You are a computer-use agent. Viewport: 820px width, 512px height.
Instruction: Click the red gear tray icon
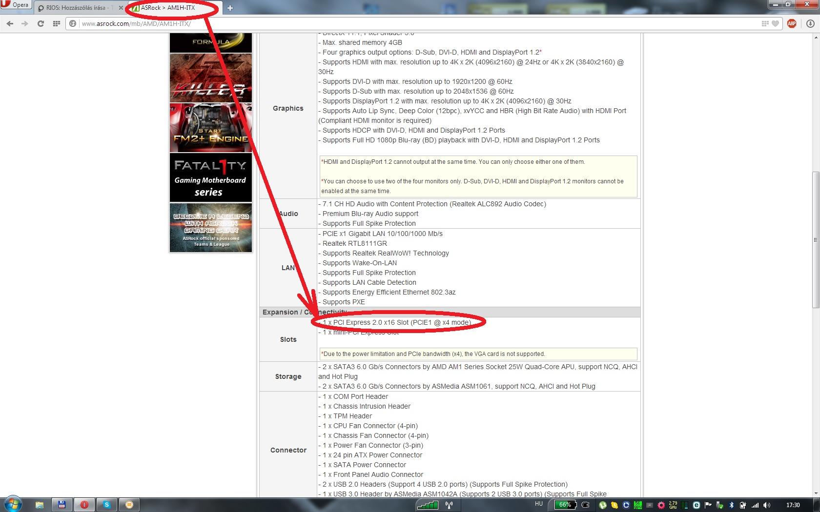tap(661, 505)
